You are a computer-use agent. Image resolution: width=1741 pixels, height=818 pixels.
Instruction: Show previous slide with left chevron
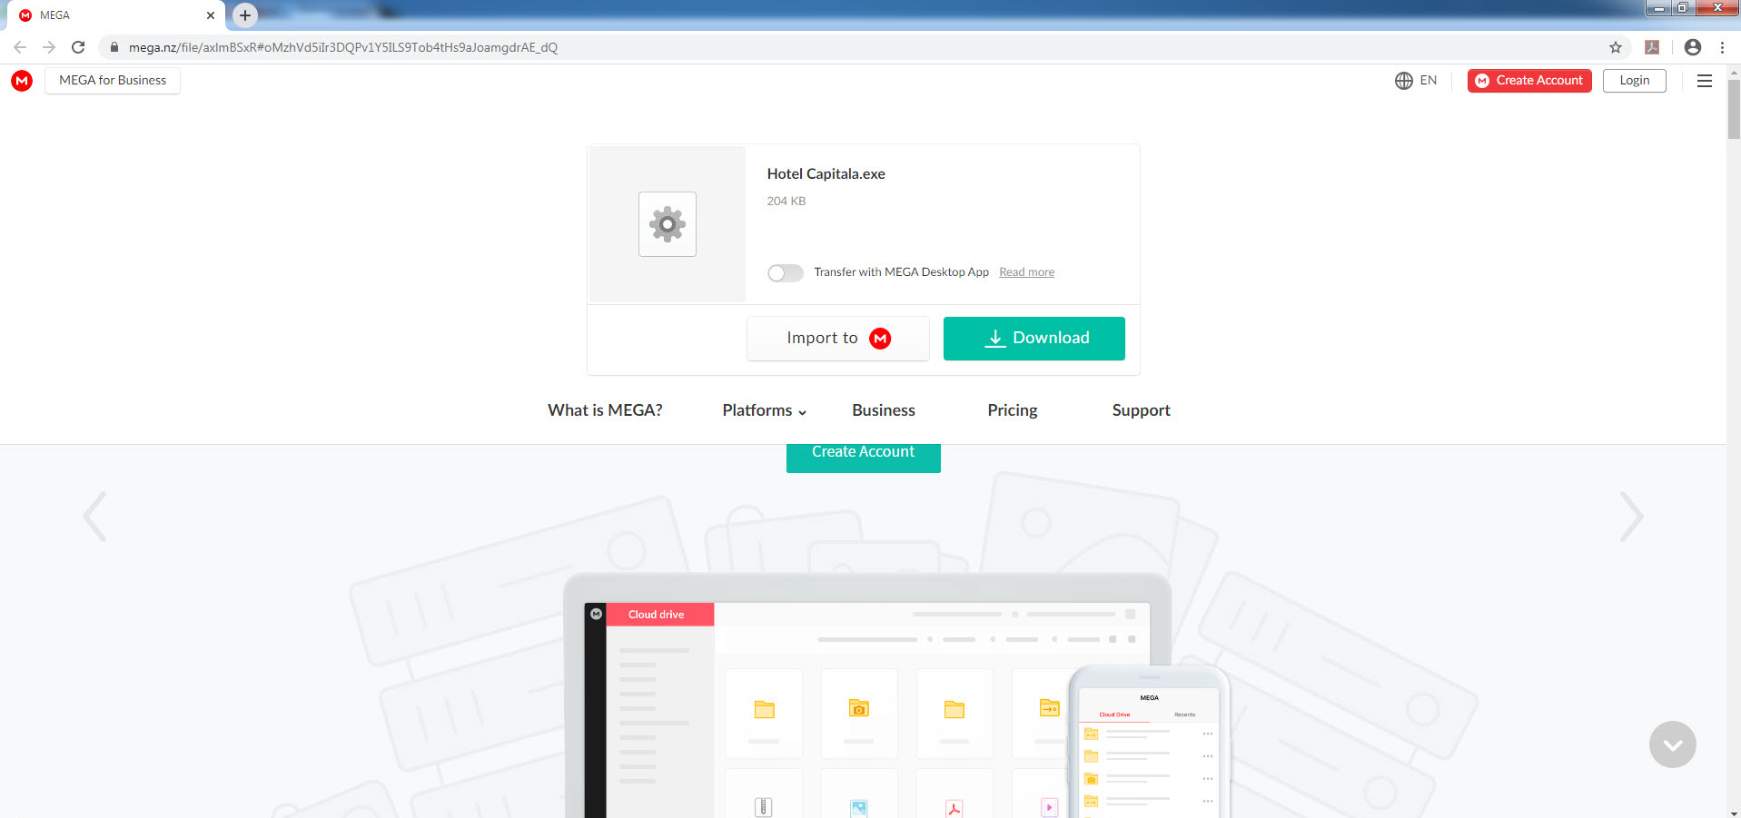tap(94, 517)
